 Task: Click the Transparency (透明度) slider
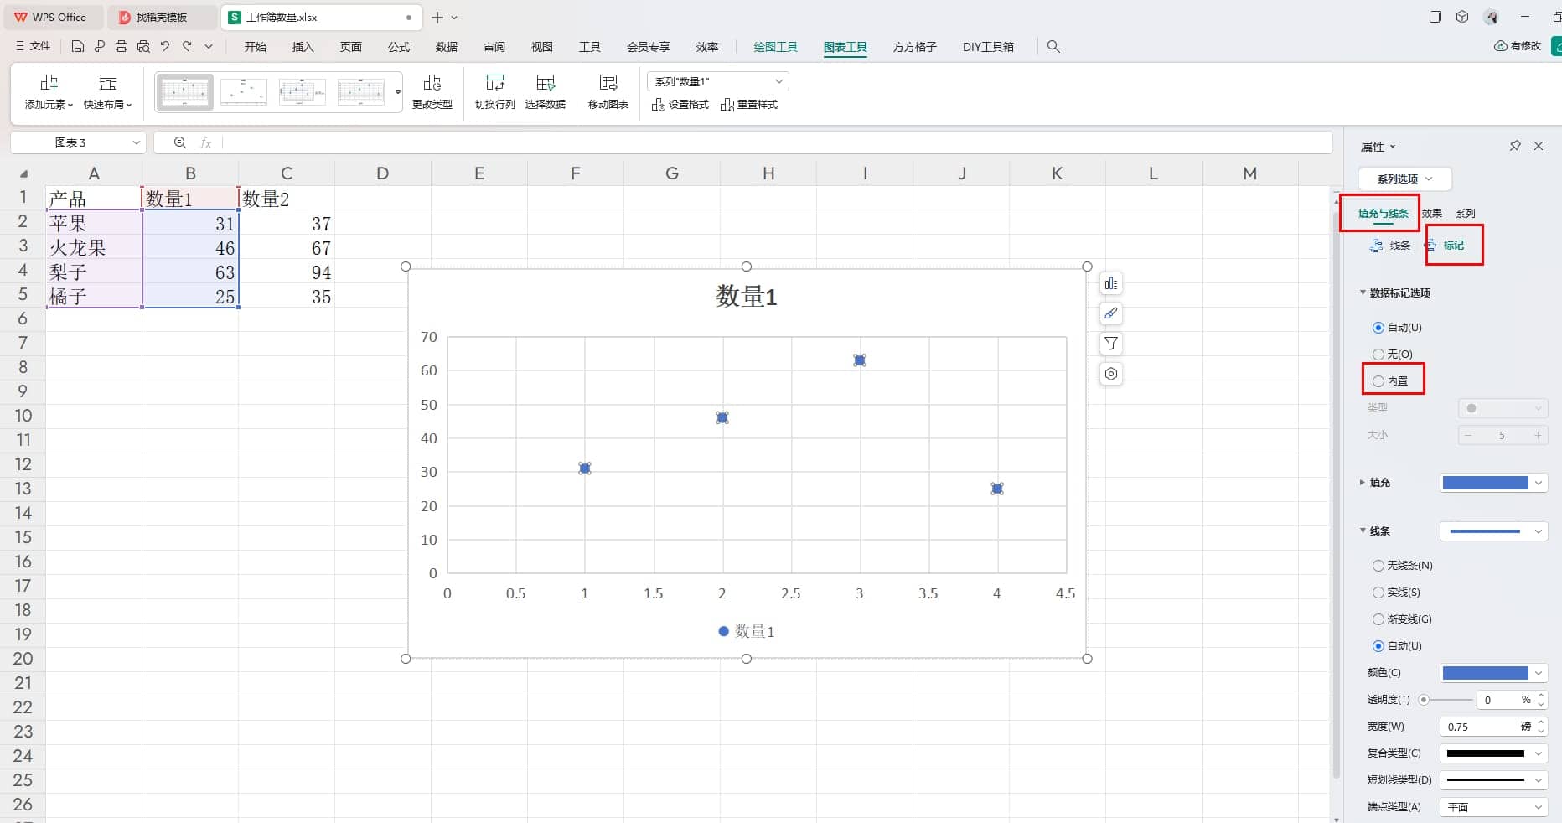(1447, 700)
